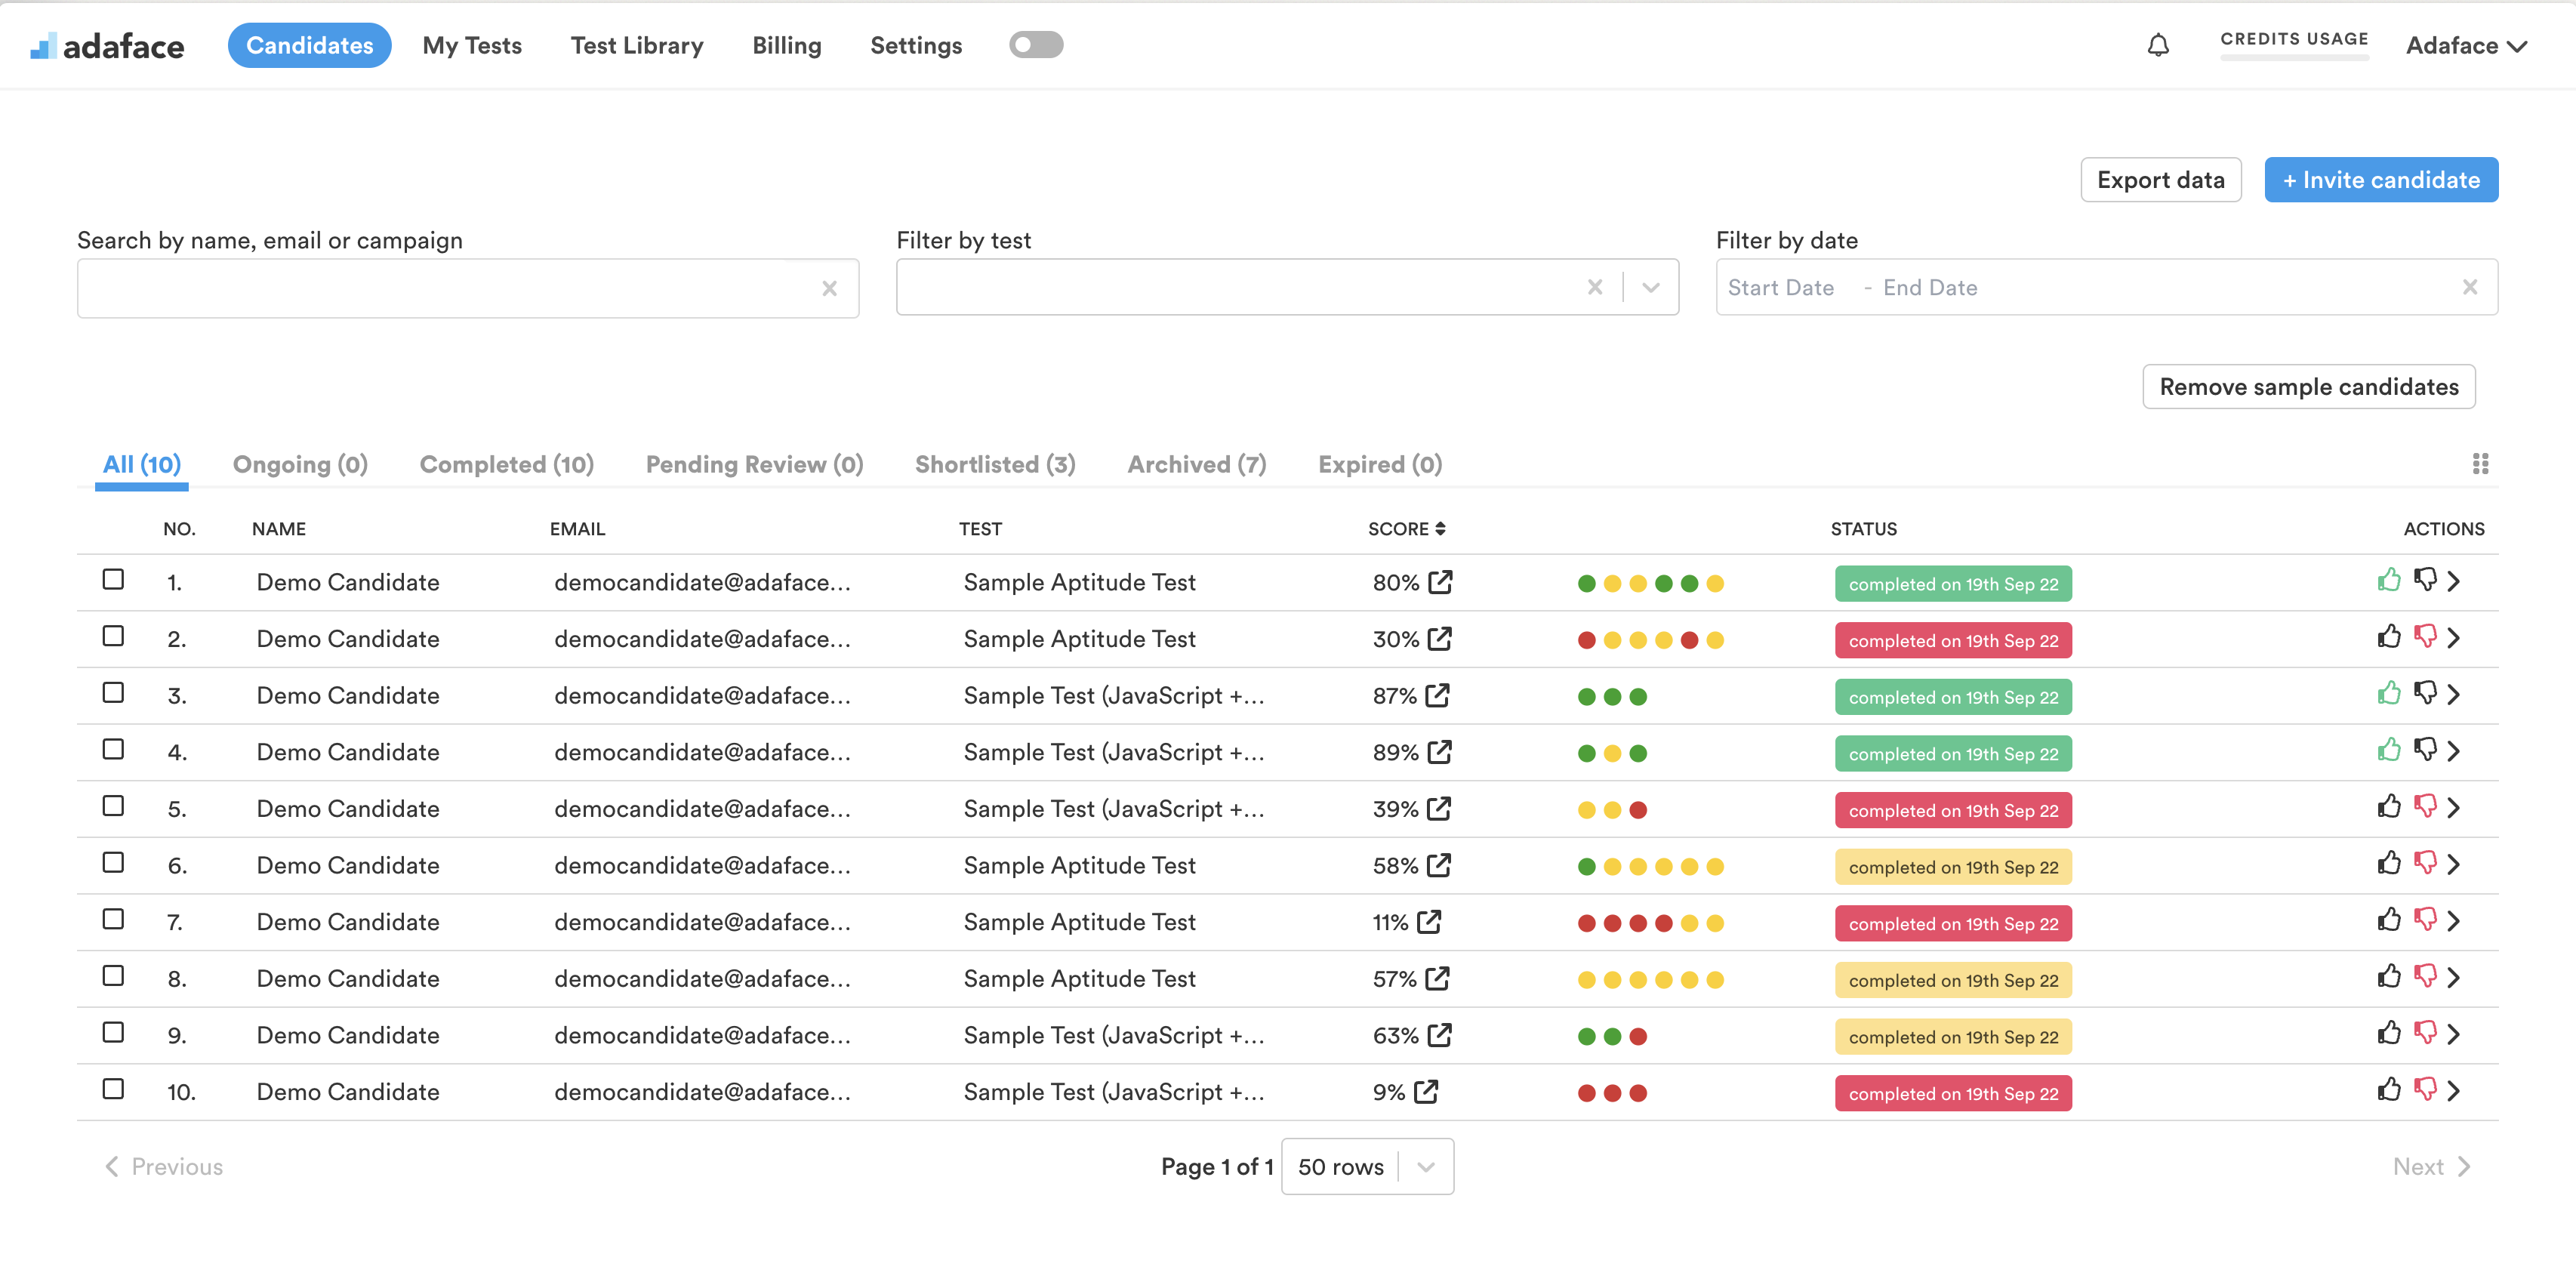2576x1285 pixels.
Task: Switch to Completed (10) tab
Action: 507,465
